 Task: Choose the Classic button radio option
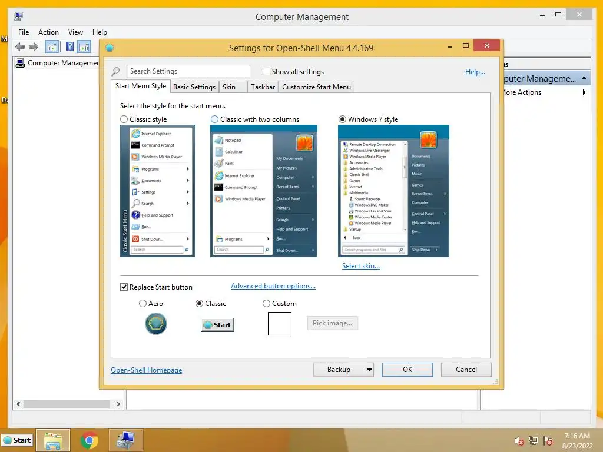coord(199,304)
